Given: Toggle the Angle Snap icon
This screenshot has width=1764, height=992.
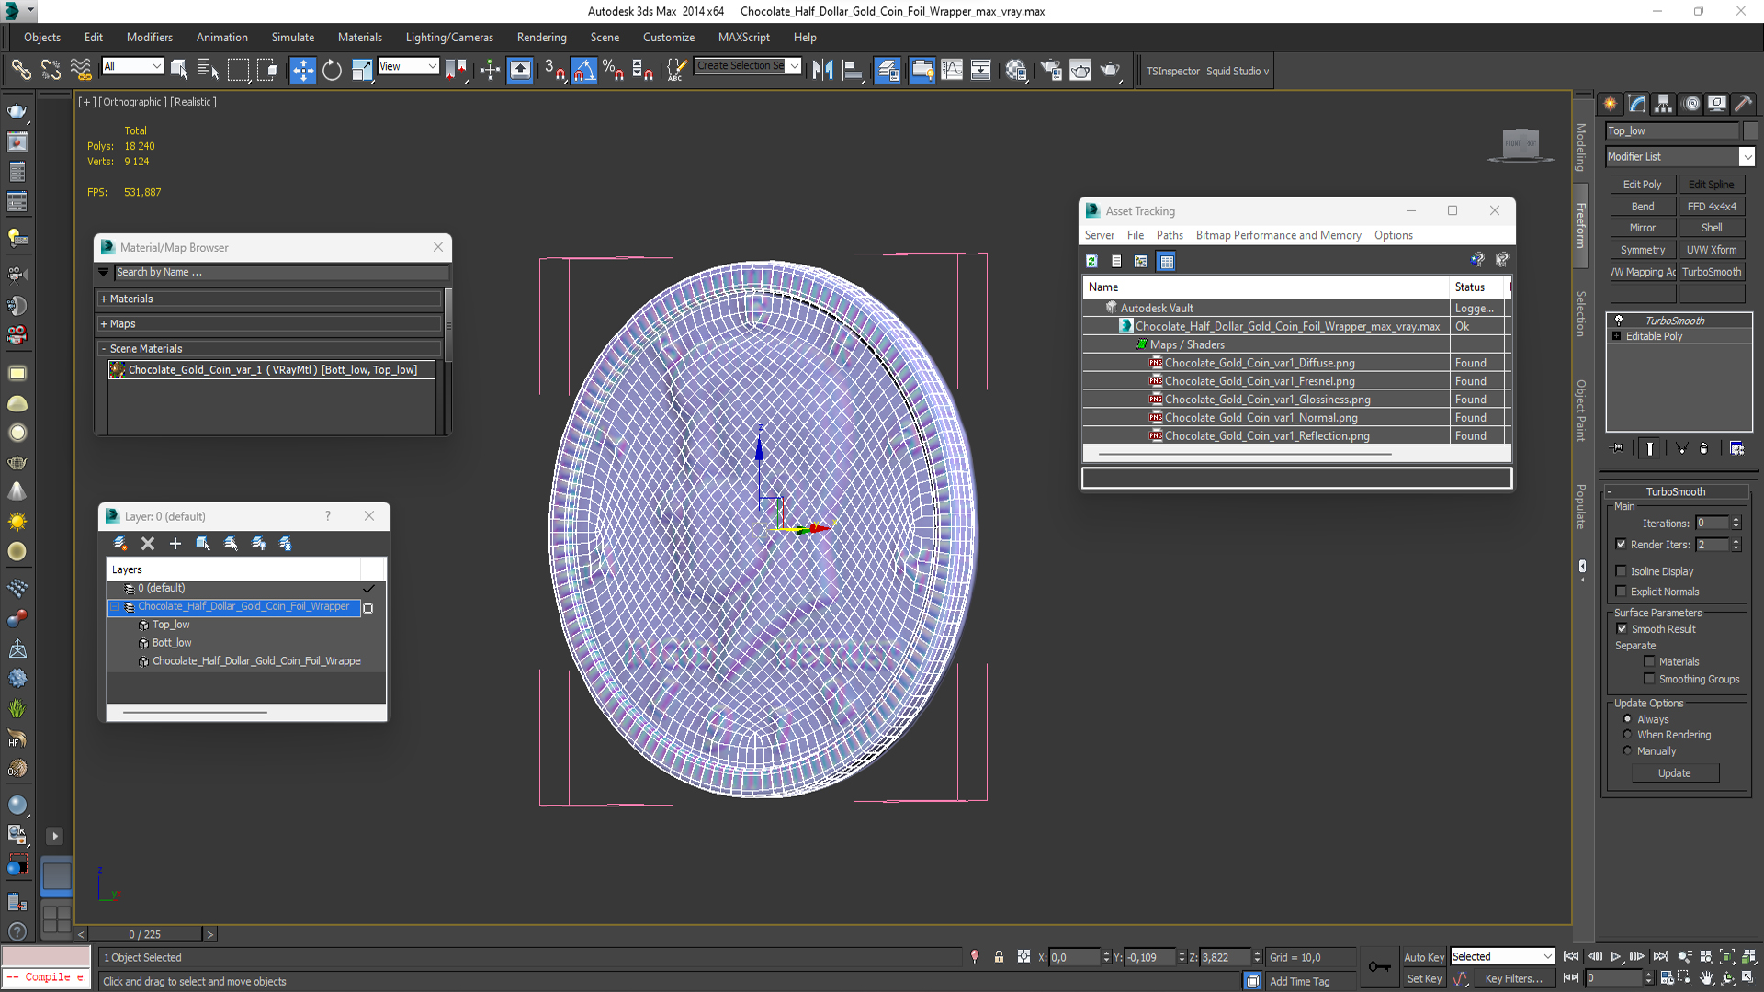Looking at the screenshot, I should tap(584, 70).
